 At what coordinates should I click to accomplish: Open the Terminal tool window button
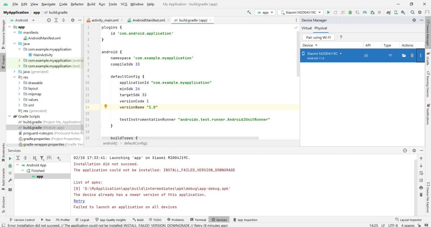[x=198, y=220]
